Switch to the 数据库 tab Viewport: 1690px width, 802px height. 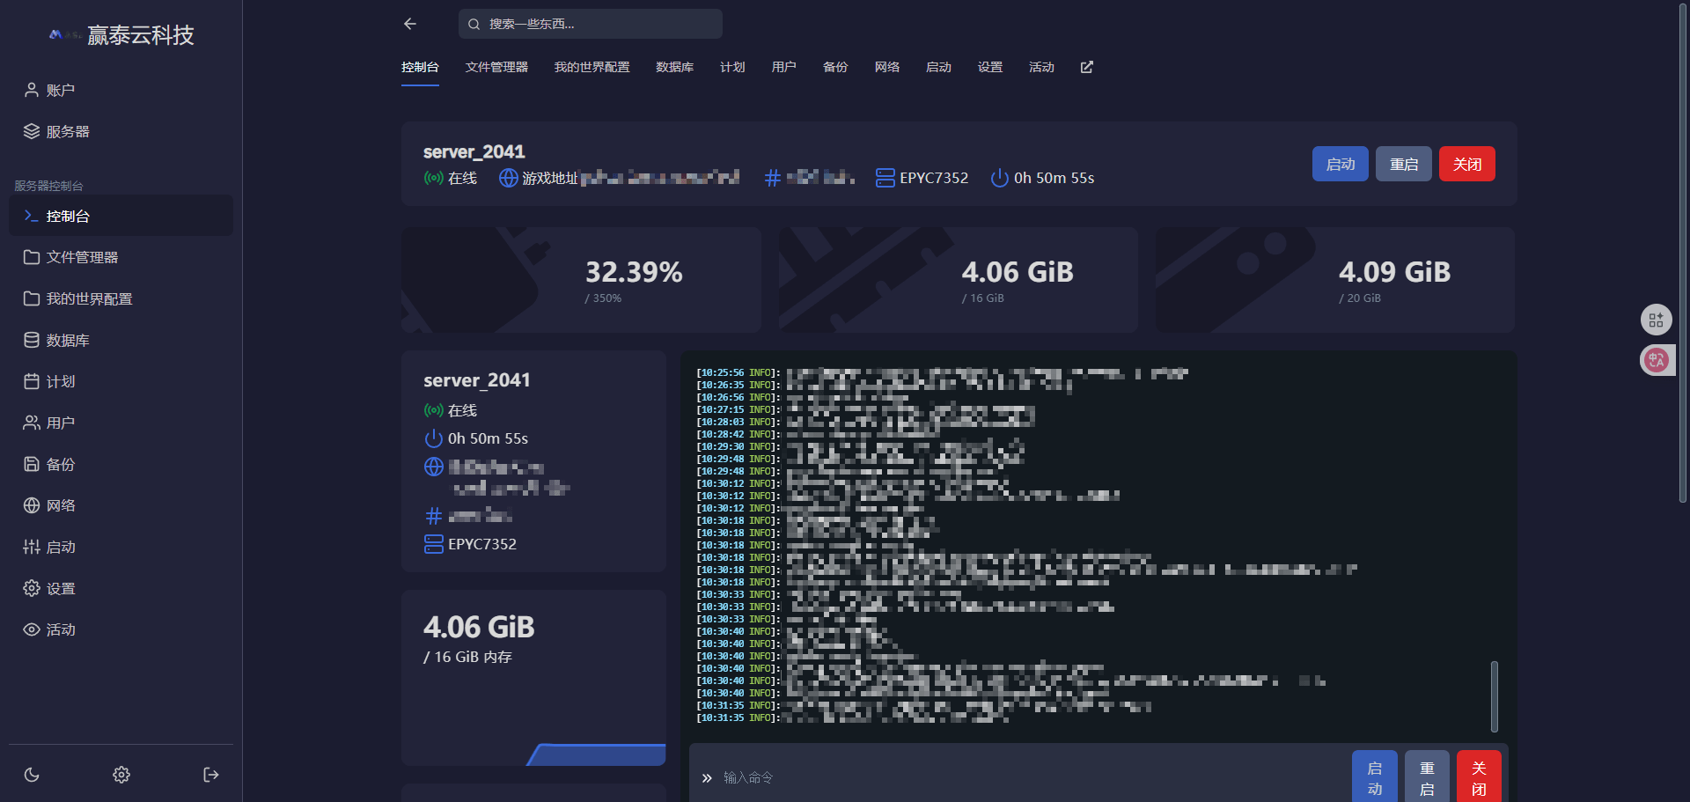674,67
